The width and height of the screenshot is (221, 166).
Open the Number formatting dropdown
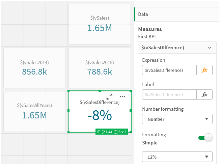177,119
